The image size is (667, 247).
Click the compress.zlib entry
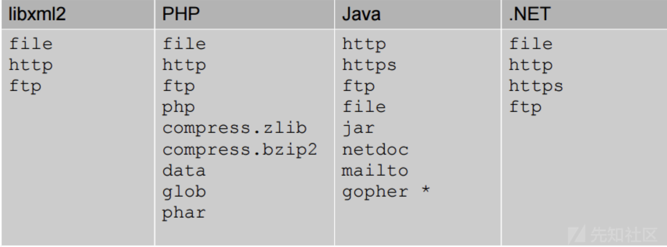[235, 129]
